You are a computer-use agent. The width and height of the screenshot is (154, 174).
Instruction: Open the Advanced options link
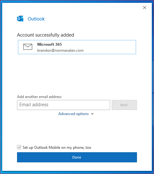point(76,114)
